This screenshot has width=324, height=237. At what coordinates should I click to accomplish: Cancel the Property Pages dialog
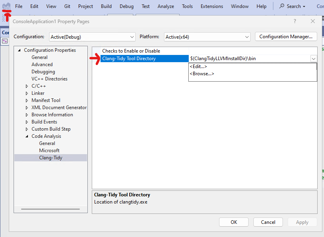(268, 222)
